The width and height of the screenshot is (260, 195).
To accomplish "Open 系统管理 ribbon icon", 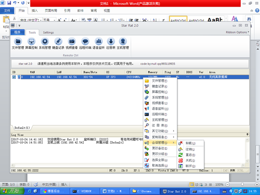I will click(45, 44).
